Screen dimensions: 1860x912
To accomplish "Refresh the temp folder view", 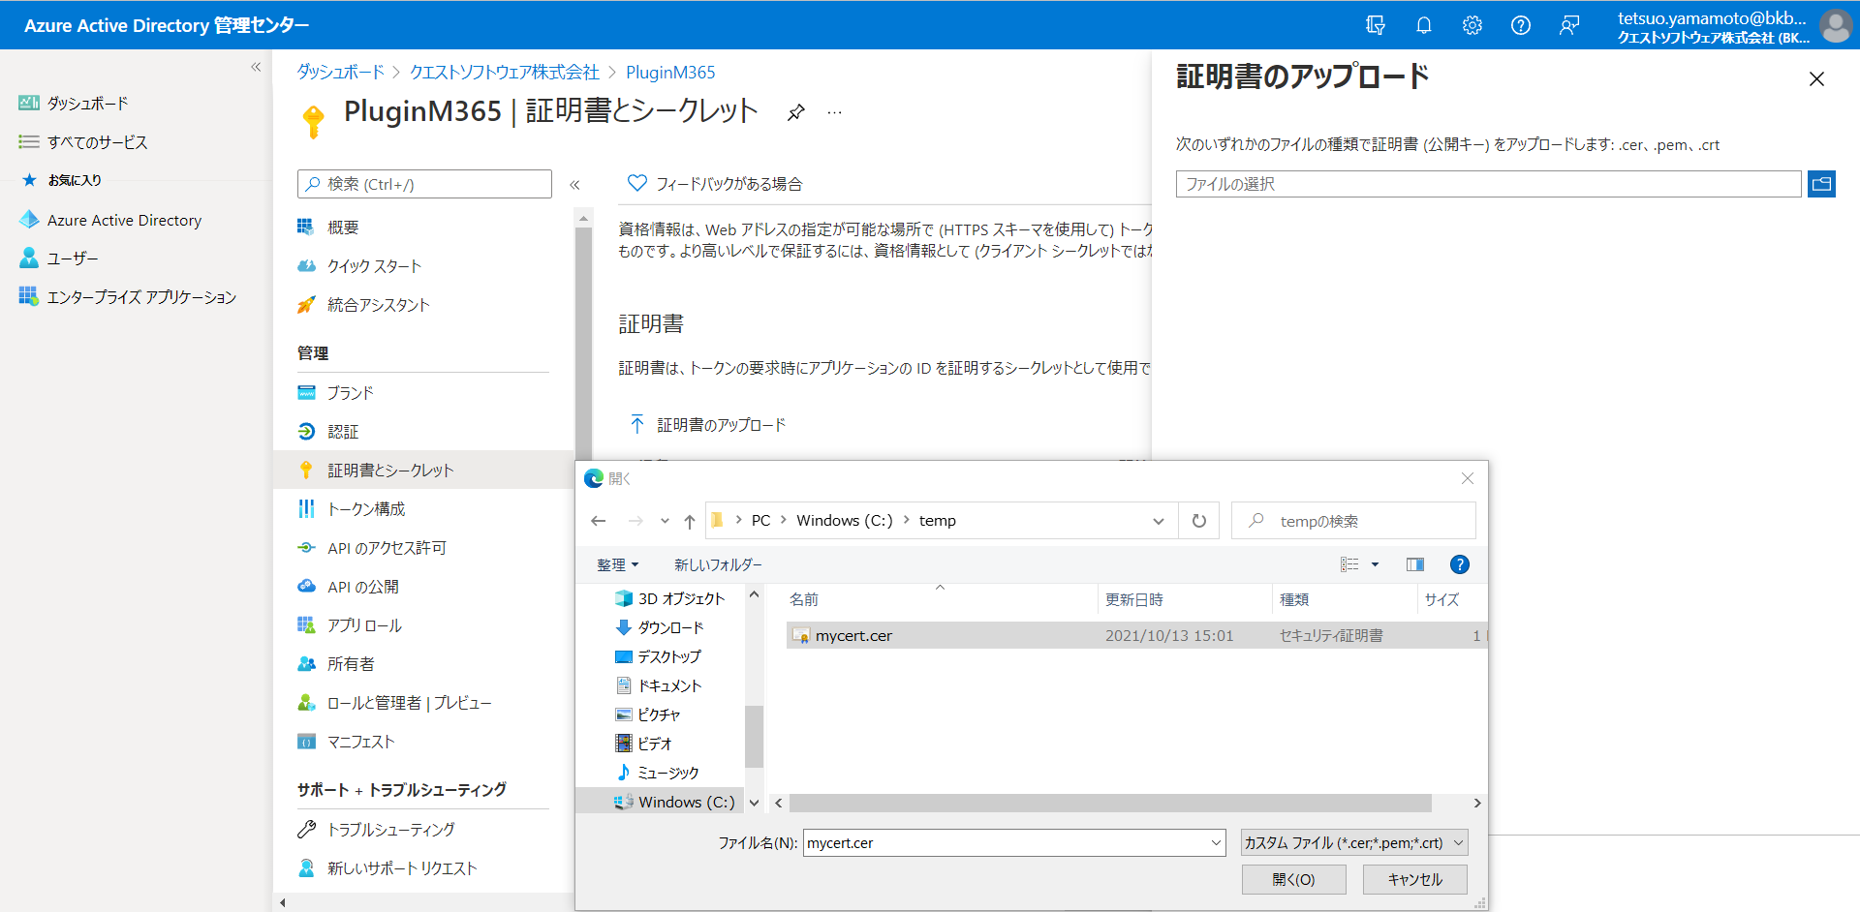I will point(1199,521).
